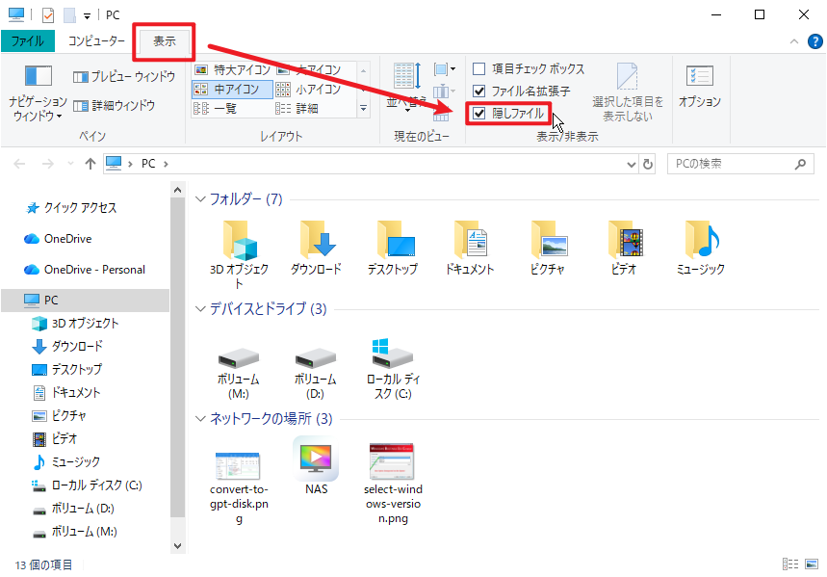The height and width of the screenshot is (577, 827).
Task: Toggle the ファイル名拡張子 checkbox
Action: point(478,92)
